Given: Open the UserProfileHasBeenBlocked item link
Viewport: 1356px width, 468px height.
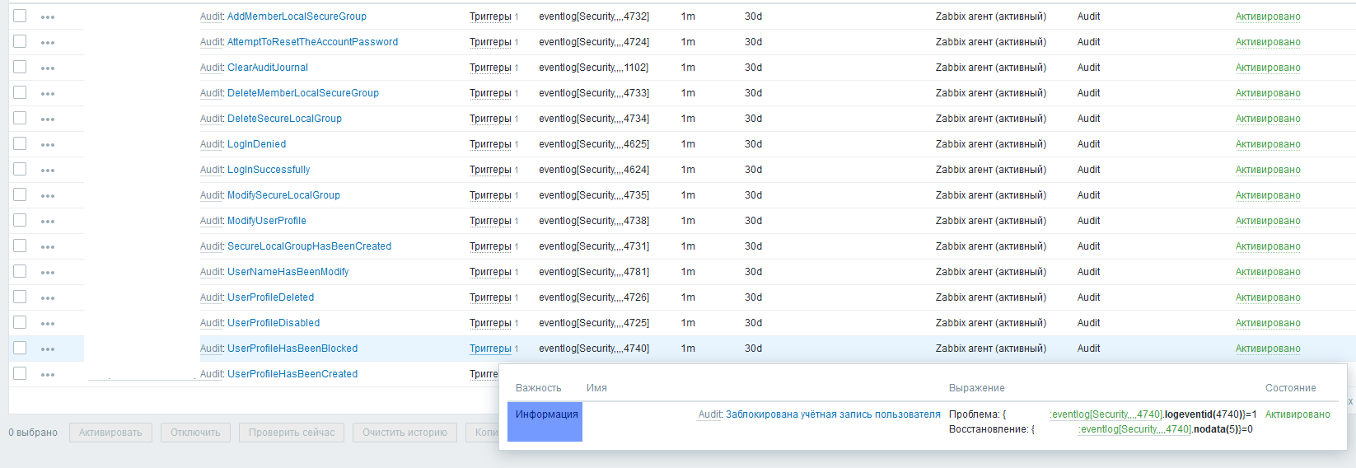Looking at the screenshot, I should (x=292, y=349).
